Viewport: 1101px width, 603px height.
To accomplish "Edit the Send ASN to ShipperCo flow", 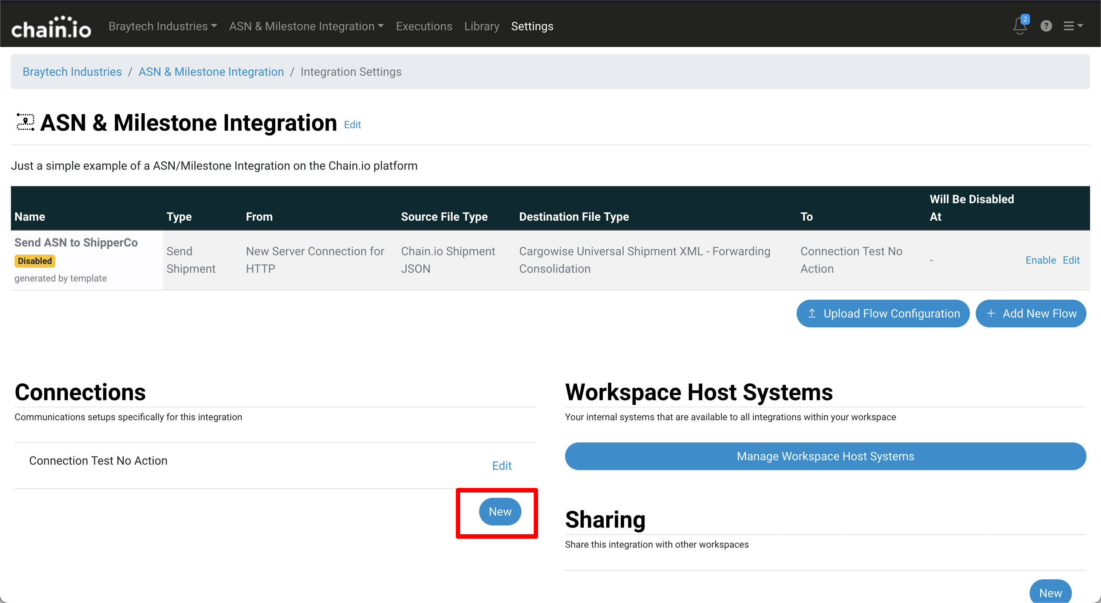I will point(1071,260).
